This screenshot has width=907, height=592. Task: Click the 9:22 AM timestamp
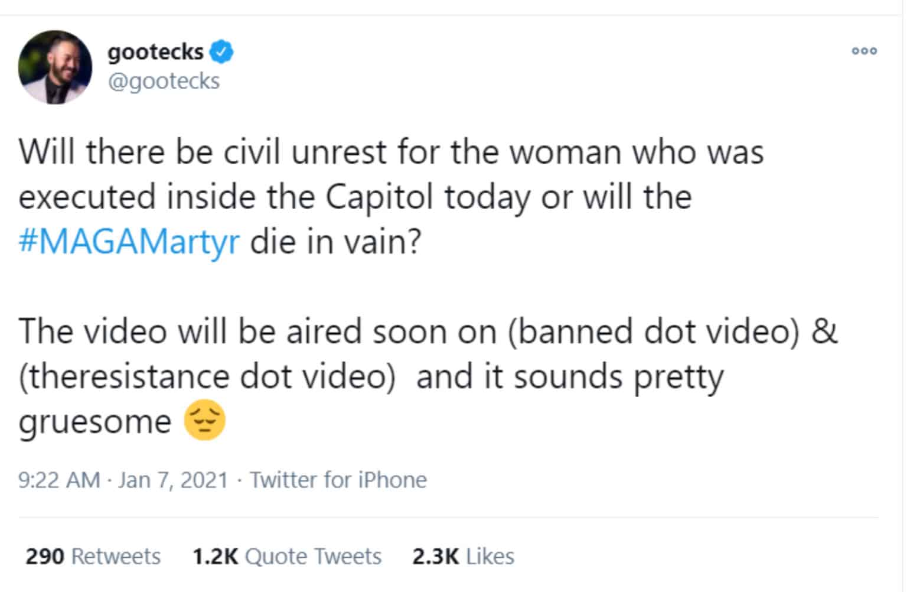(59, 480)
